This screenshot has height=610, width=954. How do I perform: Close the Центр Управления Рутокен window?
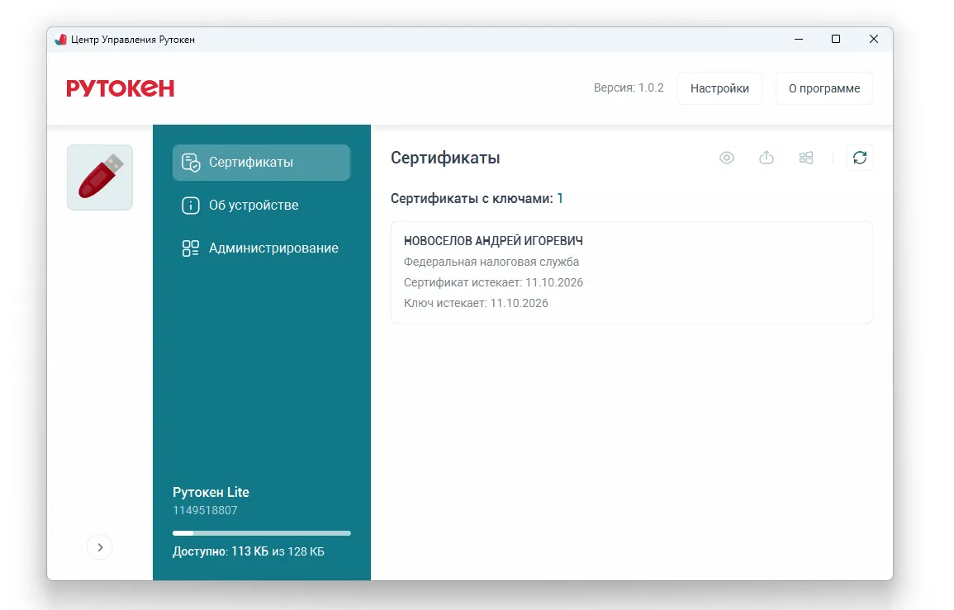pos(874,39)
